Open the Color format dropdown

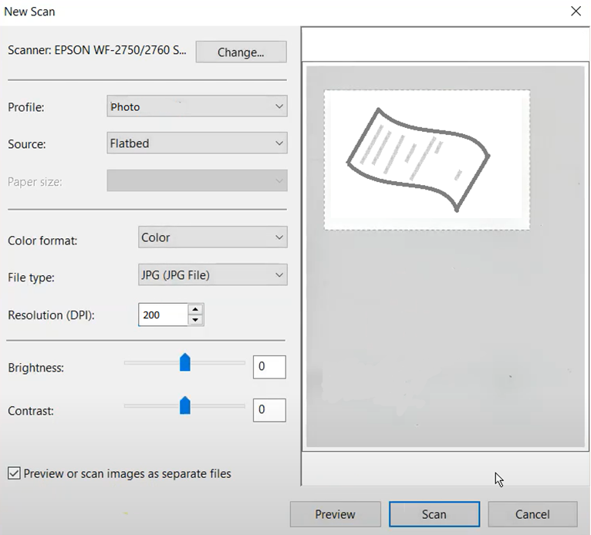[213, 237]
